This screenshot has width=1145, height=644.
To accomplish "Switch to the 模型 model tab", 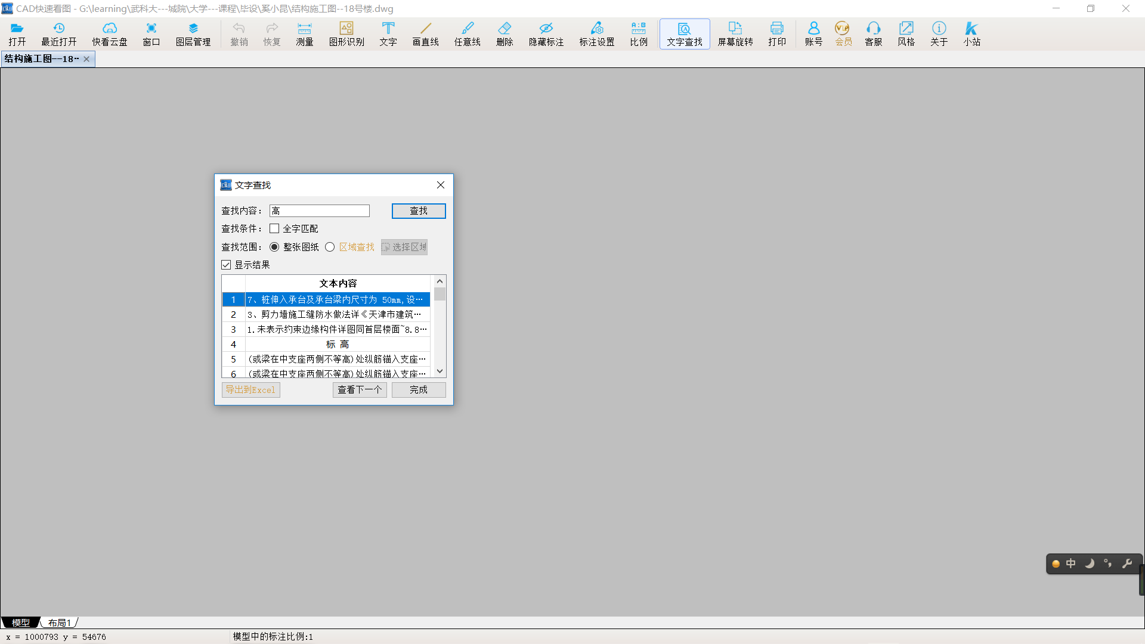I will click(21, 623).
